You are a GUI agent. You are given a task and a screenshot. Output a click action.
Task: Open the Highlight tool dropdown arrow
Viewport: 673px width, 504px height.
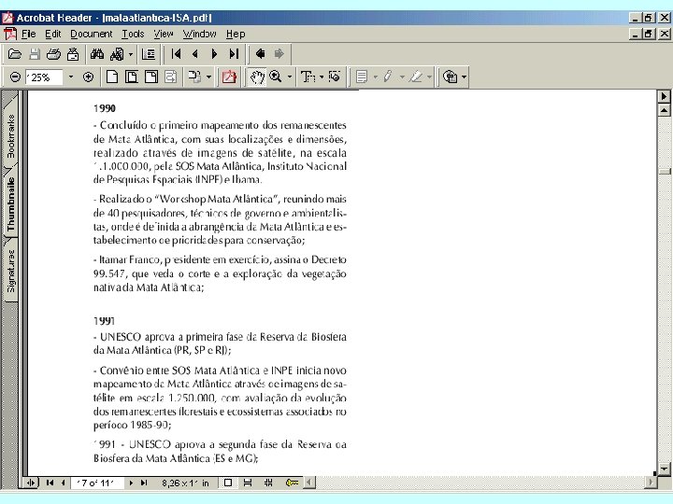pos(429,77)
